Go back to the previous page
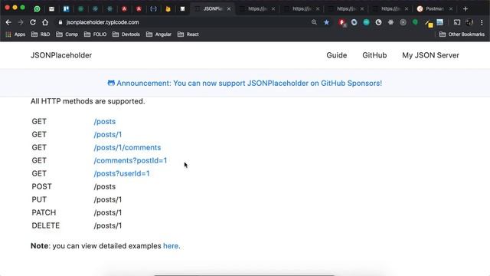 [8, 22]
